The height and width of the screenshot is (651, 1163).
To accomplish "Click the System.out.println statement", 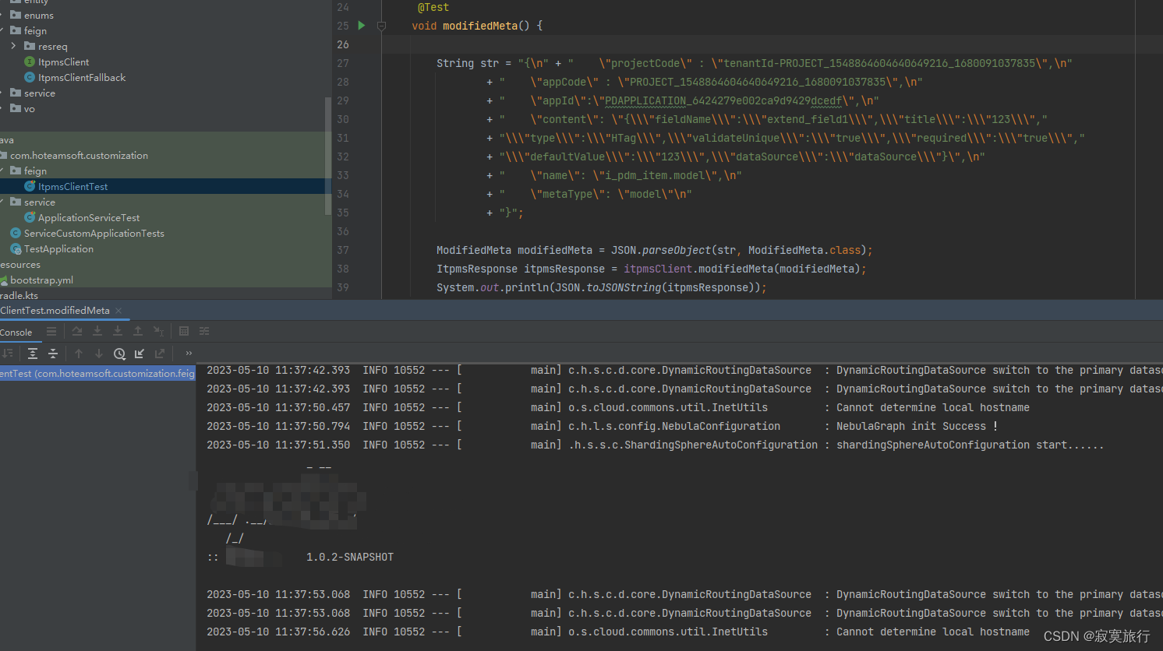I will pos(602,287).
